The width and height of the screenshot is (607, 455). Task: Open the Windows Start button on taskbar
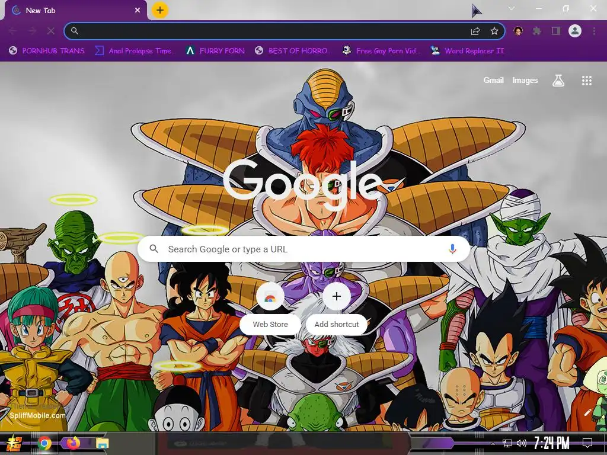pos(14,443)
